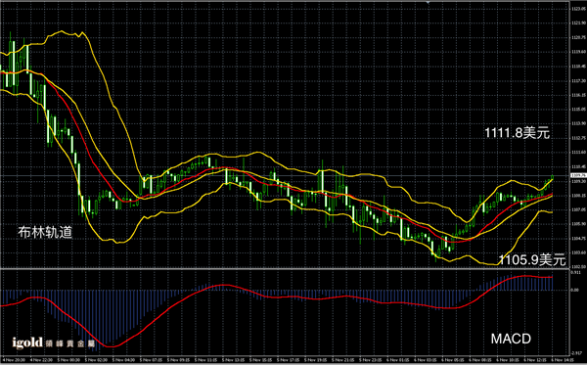Click the lowest trough of MACD red signal line
Screen dimensions: 587x365
click(112, 346)
